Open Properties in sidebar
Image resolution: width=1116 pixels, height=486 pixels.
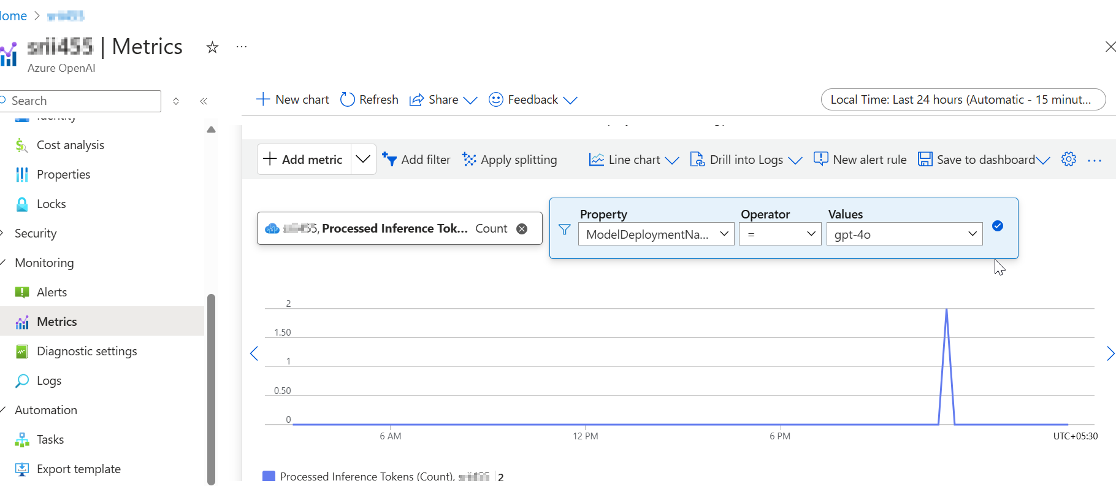coord(63,174)
